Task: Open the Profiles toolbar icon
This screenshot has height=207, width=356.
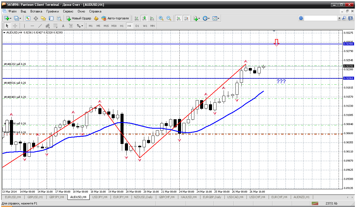Action: pos(16,18)
